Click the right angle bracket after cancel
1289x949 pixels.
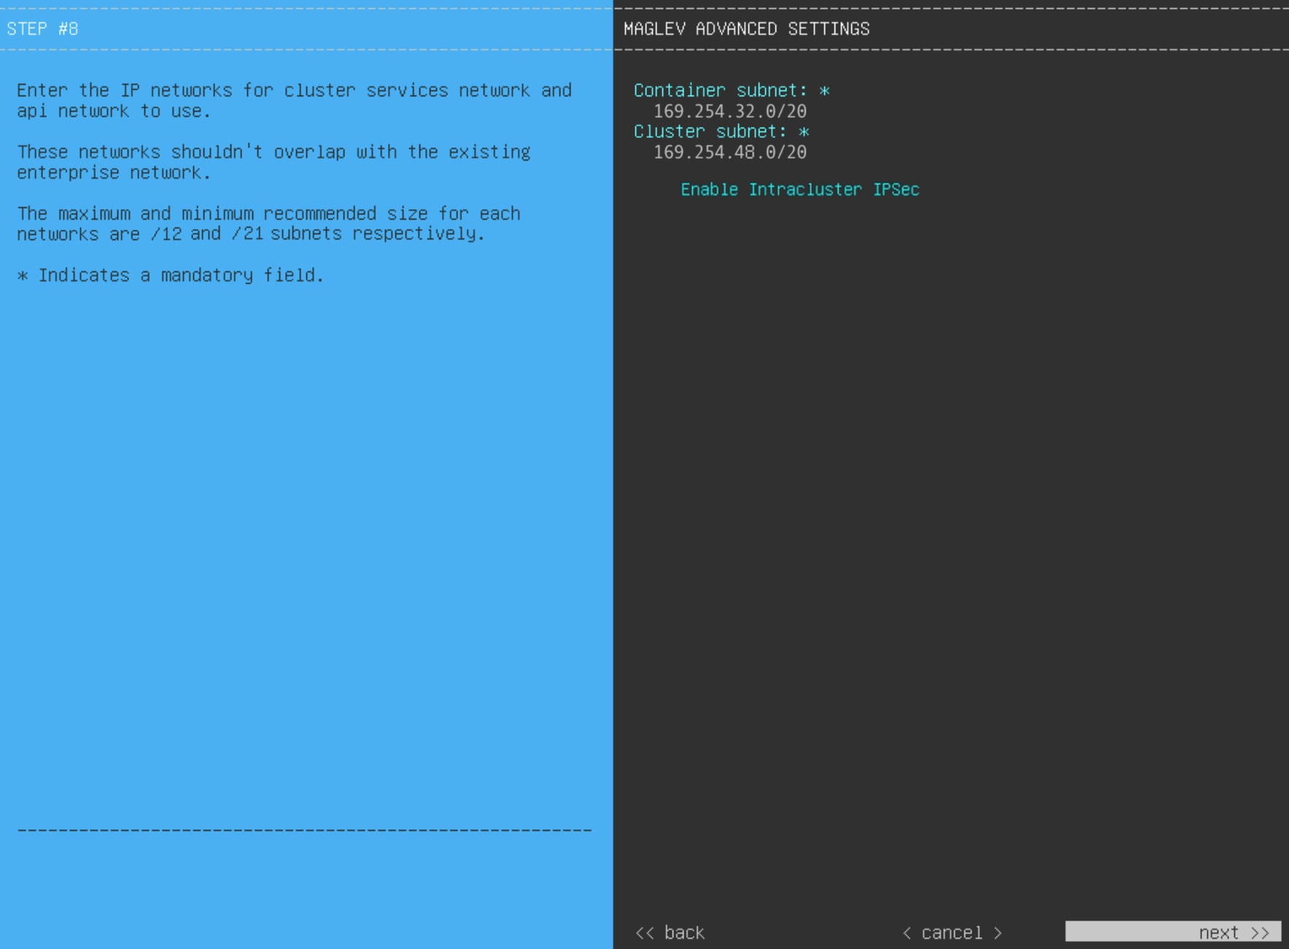(997, 933)
